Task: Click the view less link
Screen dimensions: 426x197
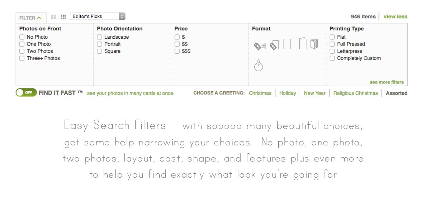Action: pos(395,16)
